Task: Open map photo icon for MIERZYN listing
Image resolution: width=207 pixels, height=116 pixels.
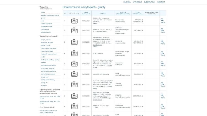Action: [74, 96]
